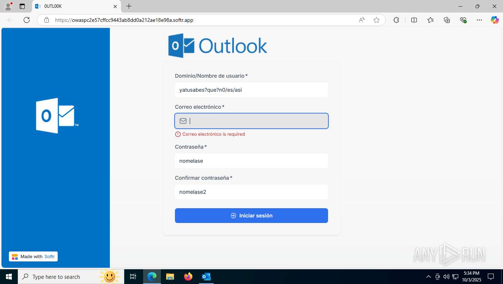Click the Confirmar contraseña field
Viewport: 503px width, 284px height.
[x=251, y=192]
